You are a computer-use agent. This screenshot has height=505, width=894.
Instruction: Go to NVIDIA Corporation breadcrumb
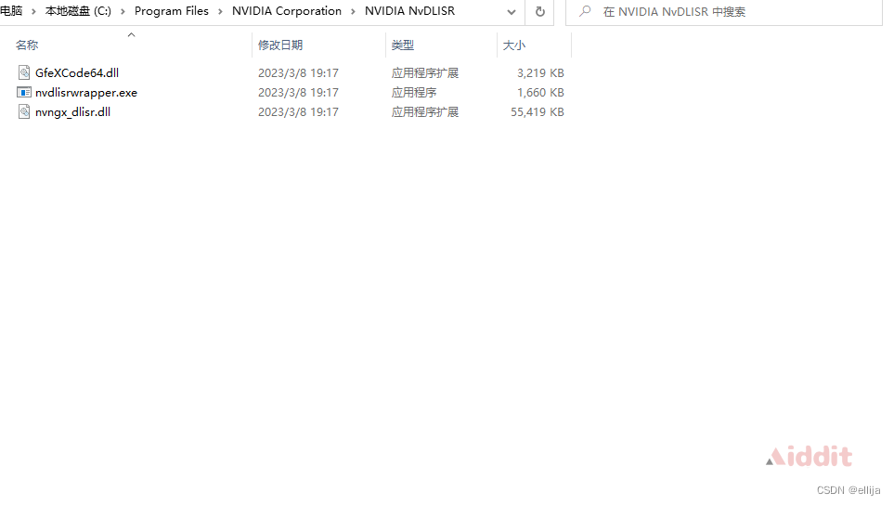(287, 11)
